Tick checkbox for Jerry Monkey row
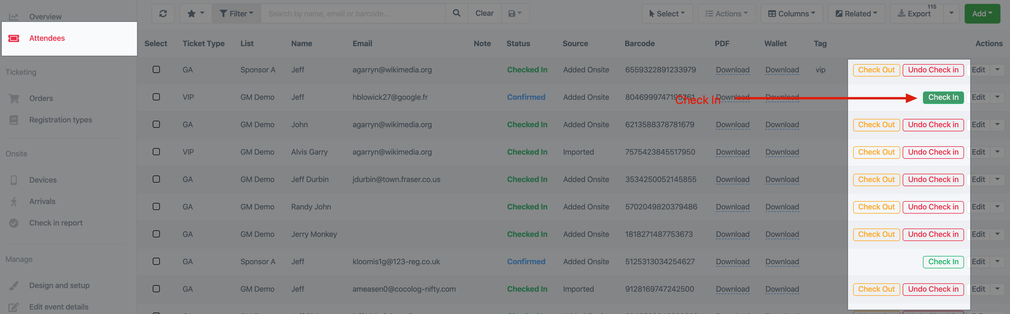1010x314 pixels. [156, 234]
